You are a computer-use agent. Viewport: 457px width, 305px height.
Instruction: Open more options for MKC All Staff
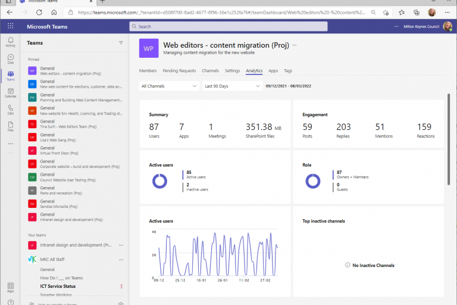click(x=121, y=260)
